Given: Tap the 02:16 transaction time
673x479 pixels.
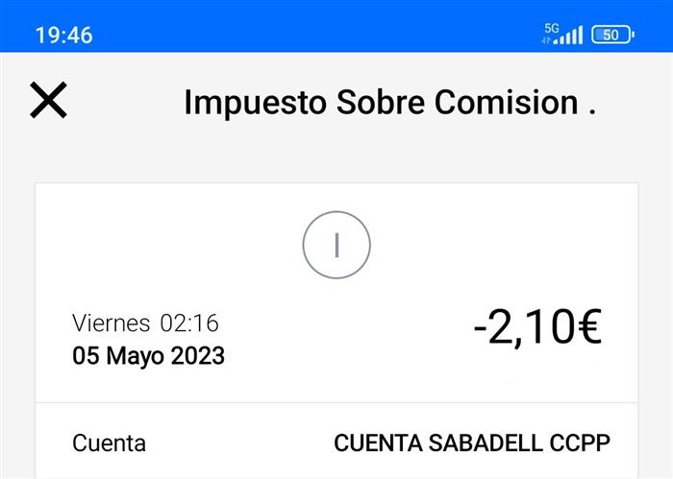Looking at the screenshot, I should pyautogui.click(x=189, y=323).
